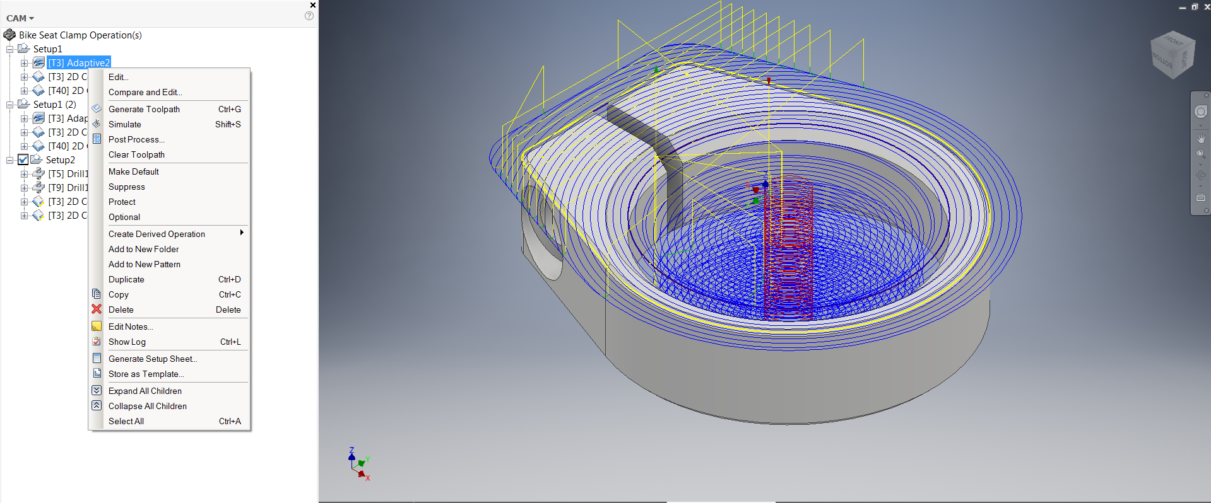Select the Orbit tool in navigation bar
1211x503 pixels.
pyautogui.click(x=1200, y=175)
